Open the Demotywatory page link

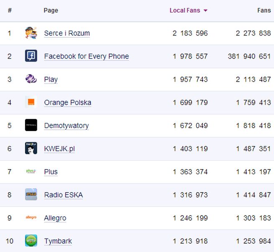(x=66, y=126)
